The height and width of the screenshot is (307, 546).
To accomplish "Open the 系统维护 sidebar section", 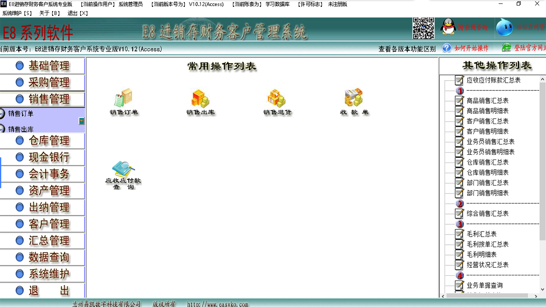I will coord(42,274).
